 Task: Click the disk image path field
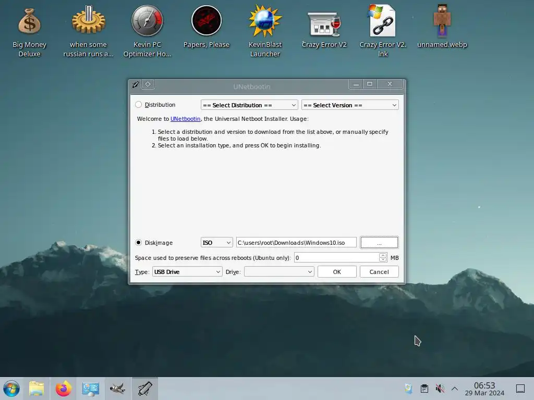point(296,243)
